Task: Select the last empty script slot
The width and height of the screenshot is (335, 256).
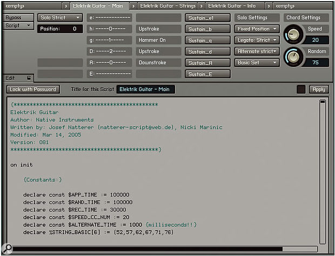Action: (303, 6)
